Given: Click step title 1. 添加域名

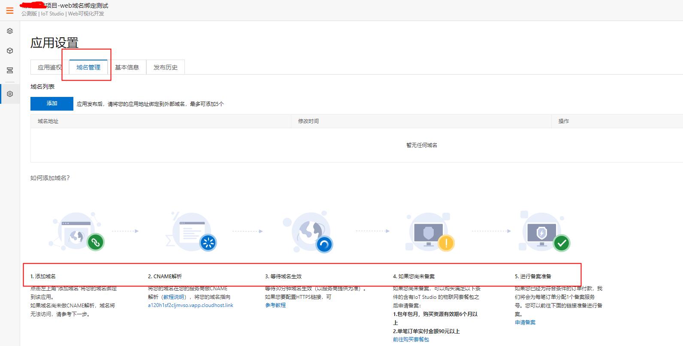Looking at the screenshot, I should (43, 277).
